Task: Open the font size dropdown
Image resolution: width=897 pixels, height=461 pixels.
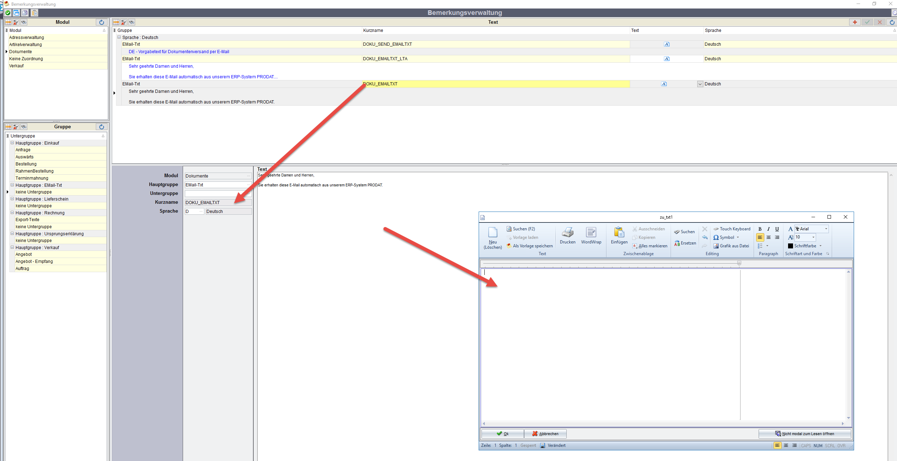Action: point(813,237)
